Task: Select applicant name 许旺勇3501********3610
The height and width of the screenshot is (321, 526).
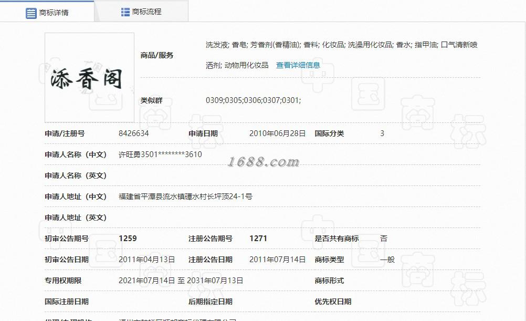Action: [x=160, y=154]
